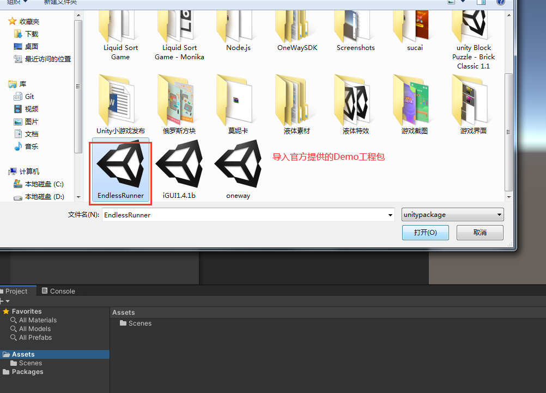
Task: Open the 液体素材 folder
Action: [x=296, y=104]
